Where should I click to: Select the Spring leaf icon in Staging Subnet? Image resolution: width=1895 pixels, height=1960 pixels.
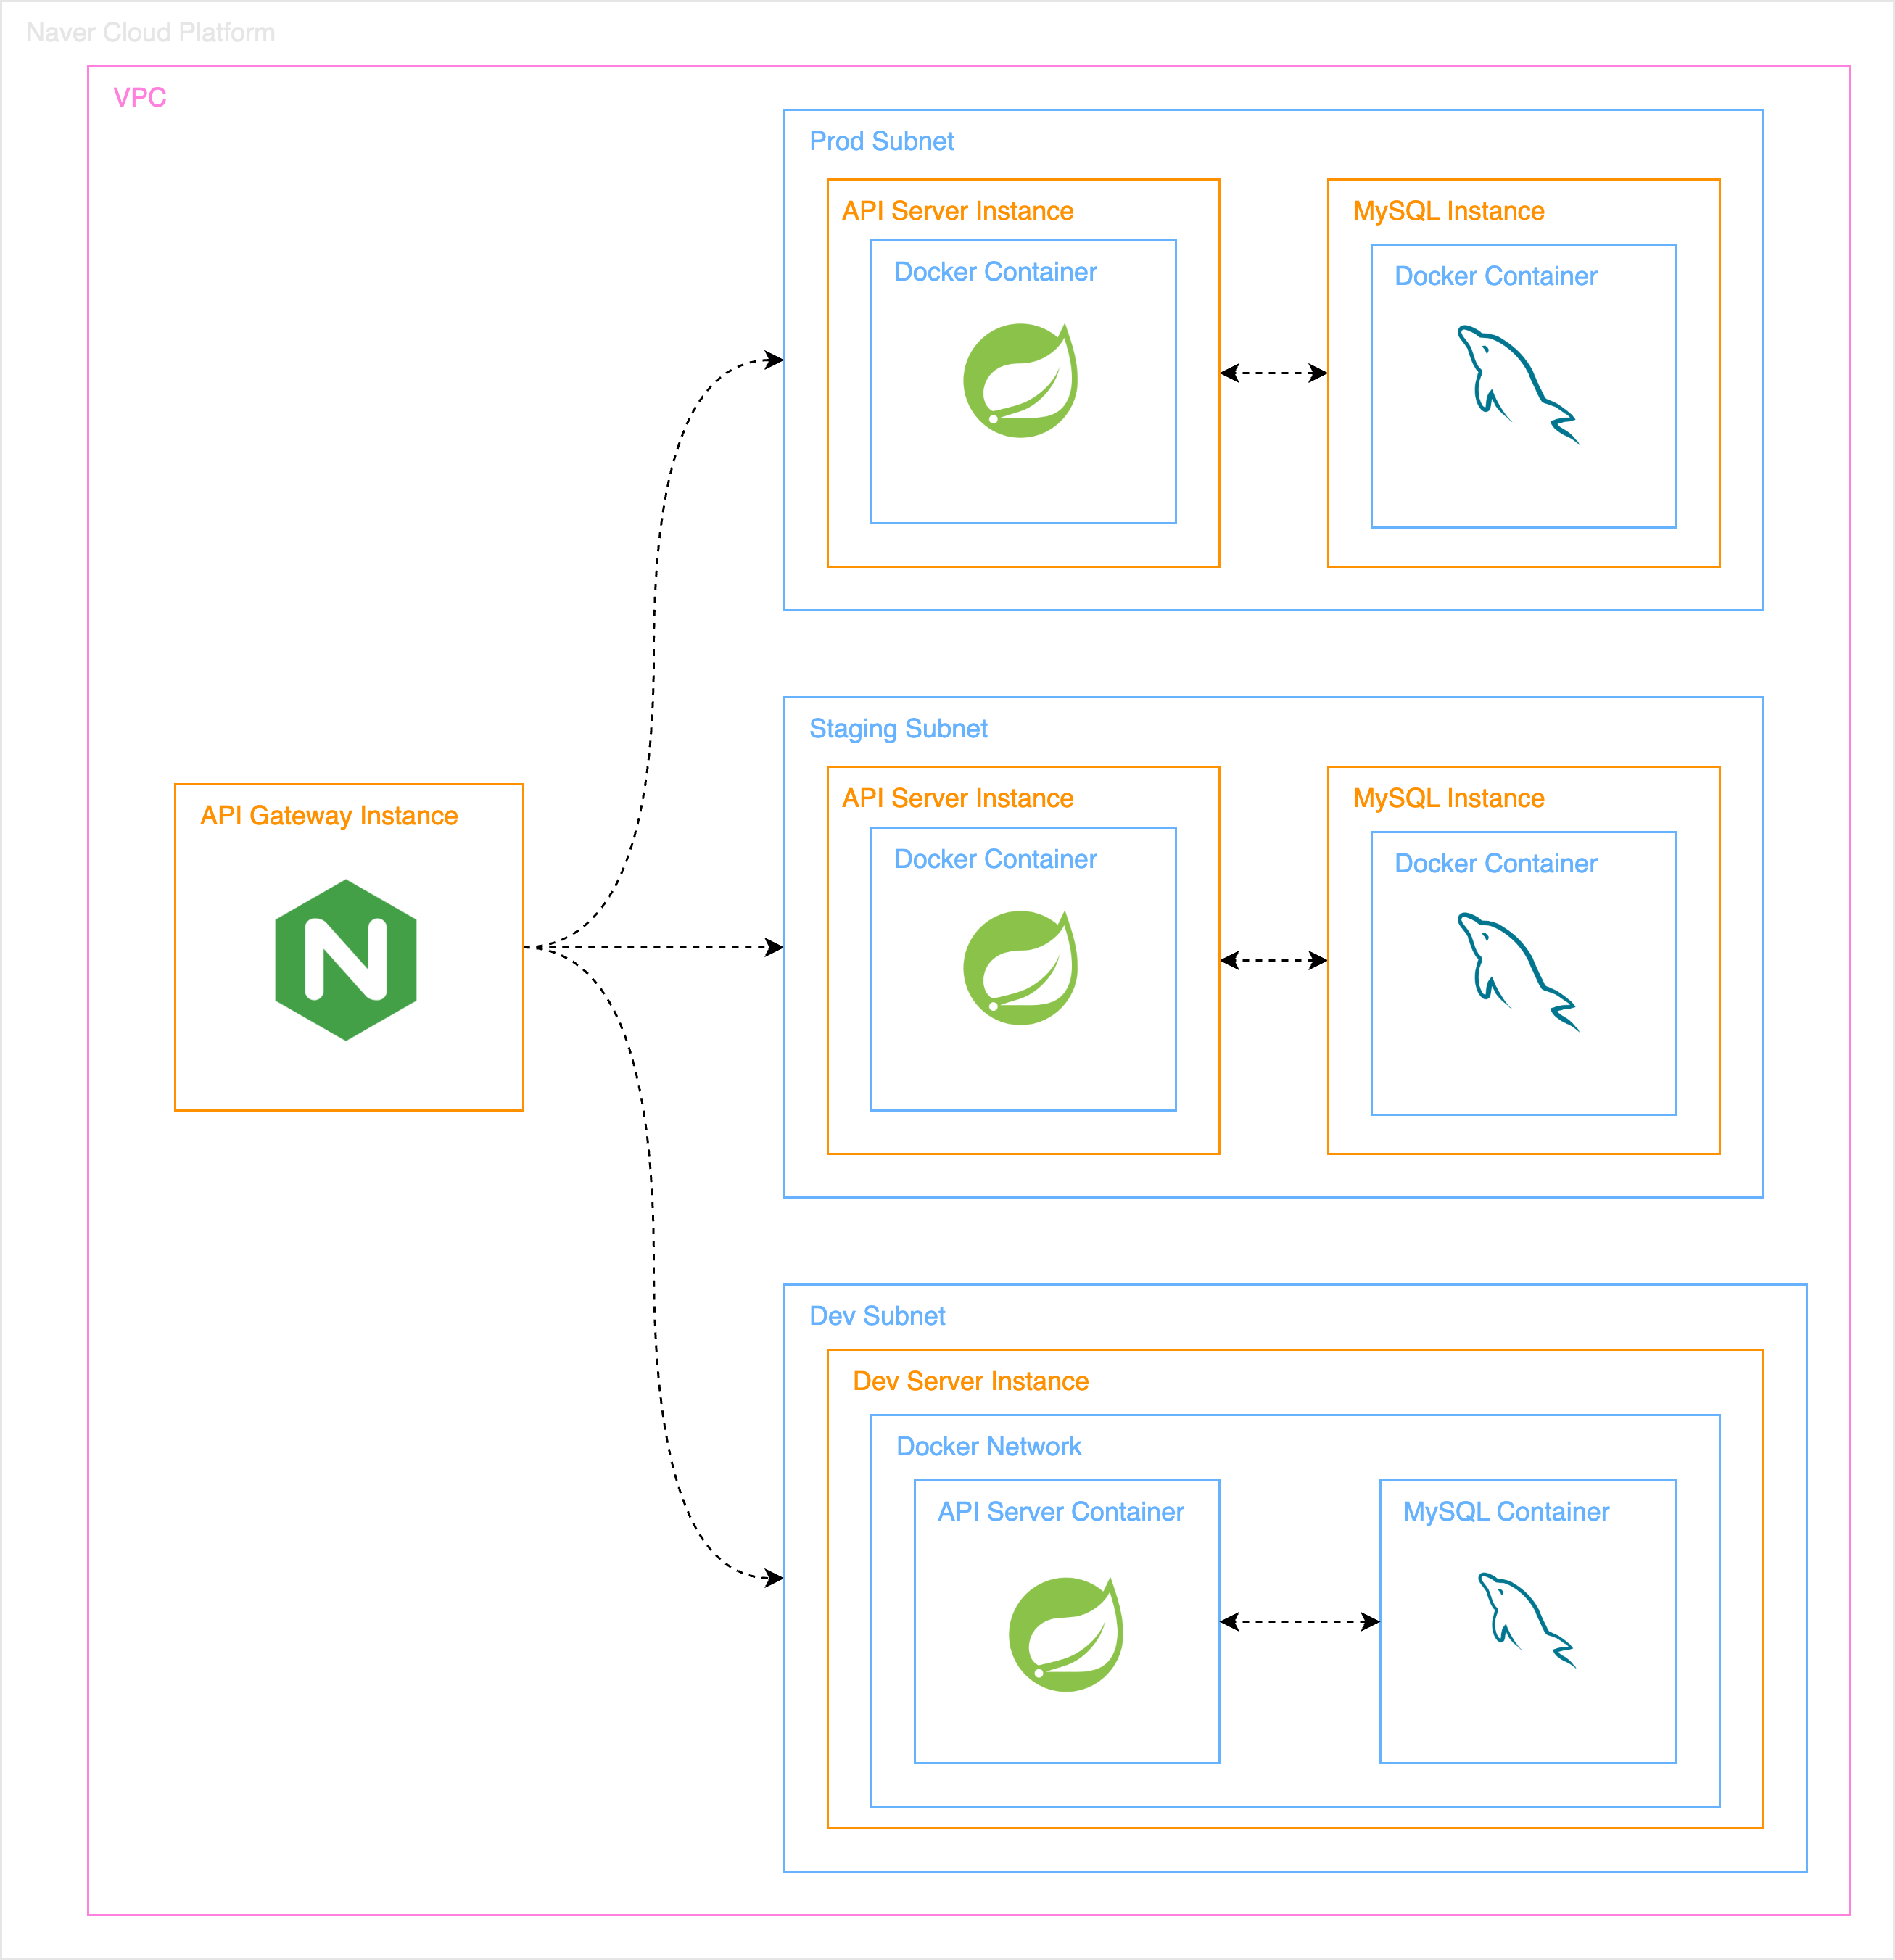(1020, 967)
